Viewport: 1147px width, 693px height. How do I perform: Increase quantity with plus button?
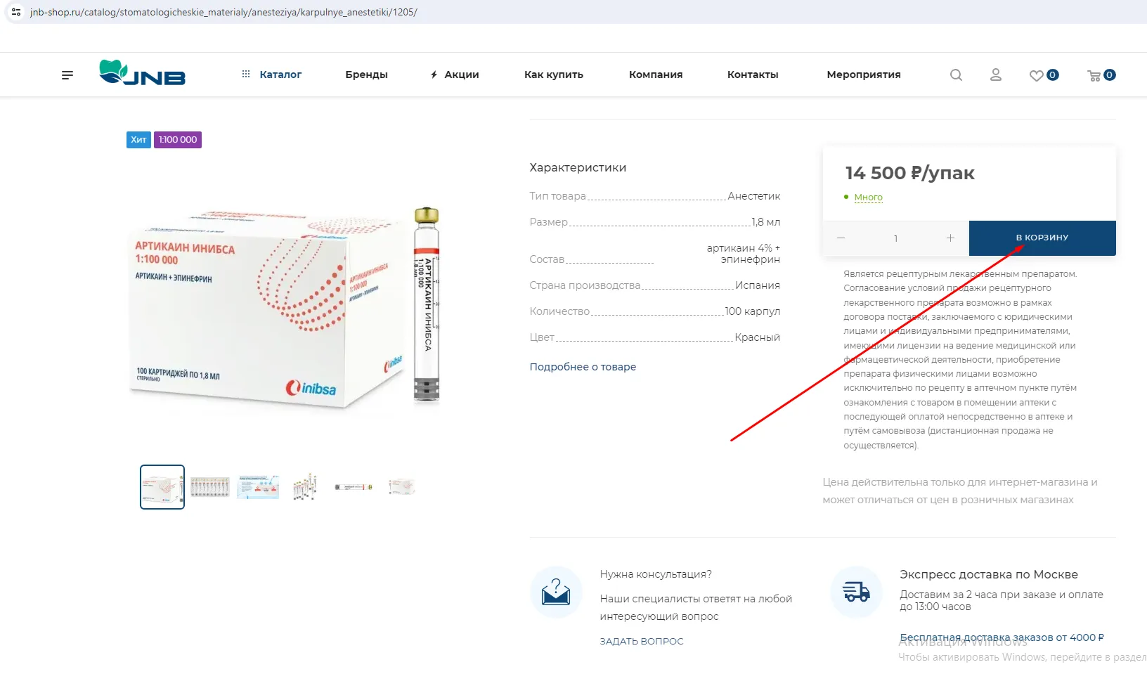(x=950, y=238)
